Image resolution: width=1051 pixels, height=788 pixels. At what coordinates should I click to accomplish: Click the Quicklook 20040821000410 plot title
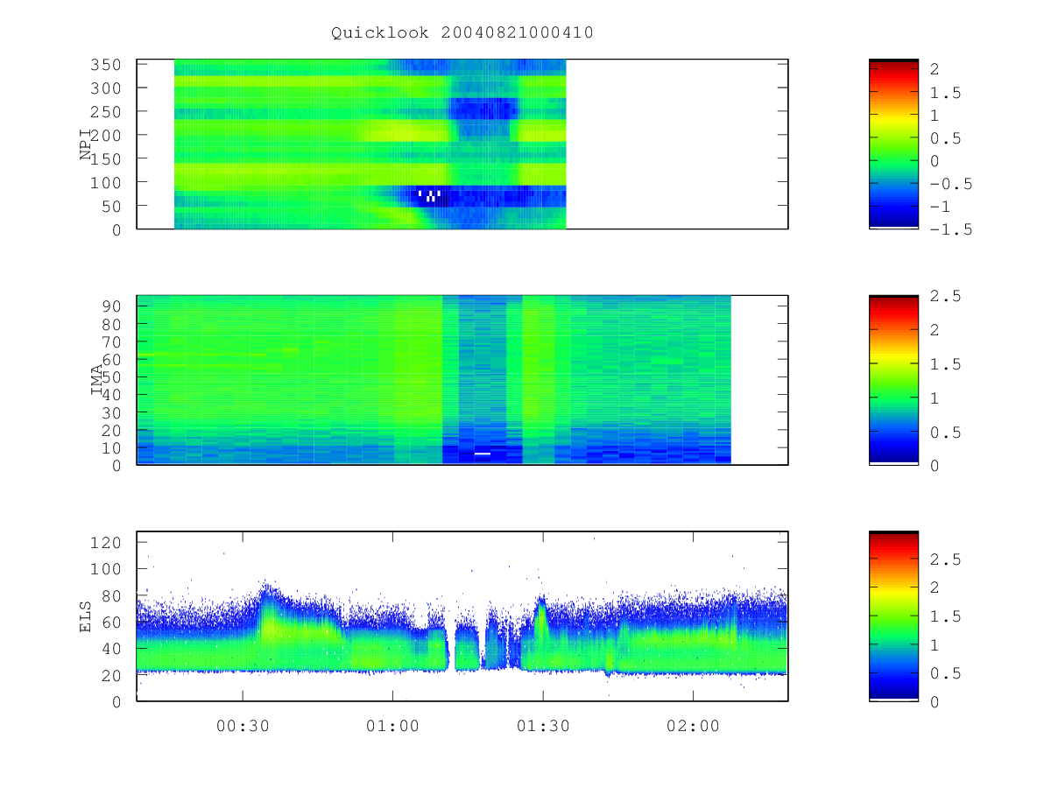[462, 33]
